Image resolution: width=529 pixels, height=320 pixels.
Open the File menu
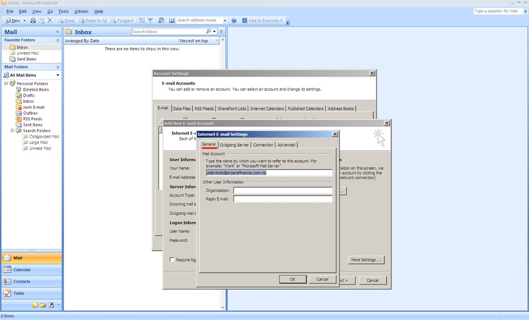pyautogui.click(x=10, y=11)
